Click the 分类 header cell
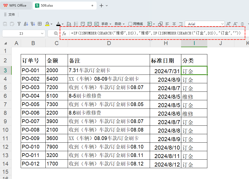The image size is (249, 179). click(x=194, y=60)
